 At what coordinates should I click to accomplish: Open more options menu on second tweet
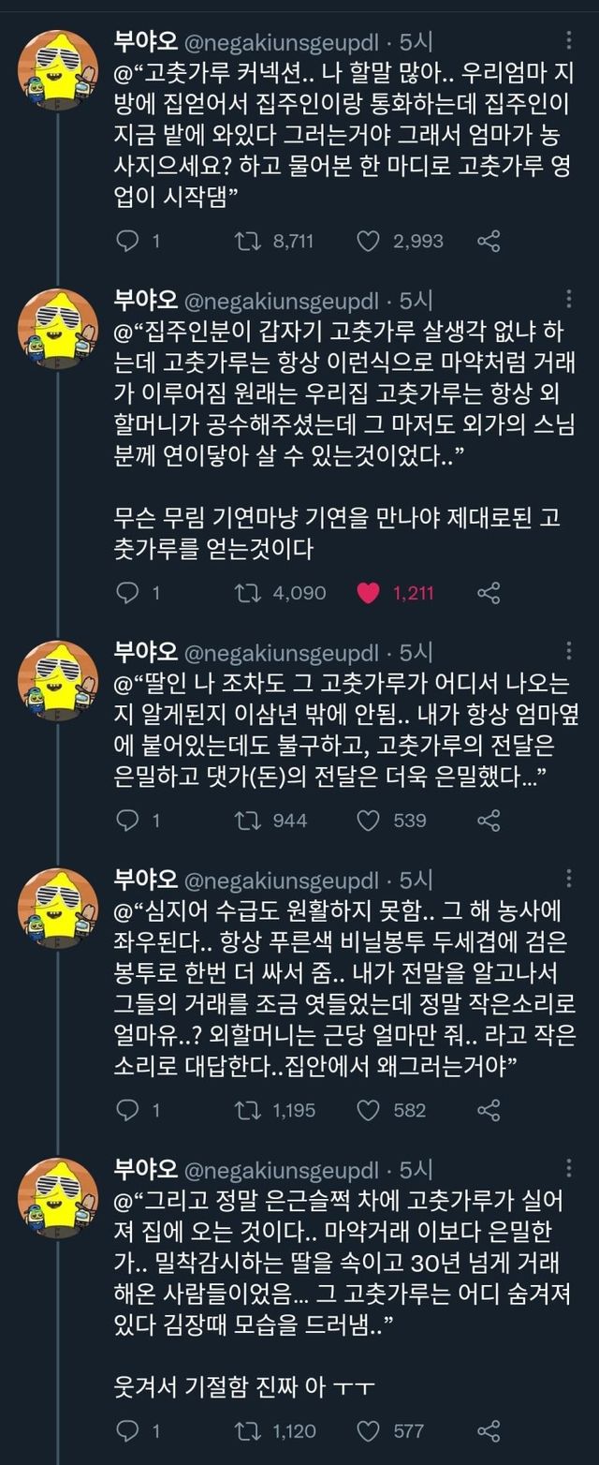pyautogui.click(x=570, y=300)
